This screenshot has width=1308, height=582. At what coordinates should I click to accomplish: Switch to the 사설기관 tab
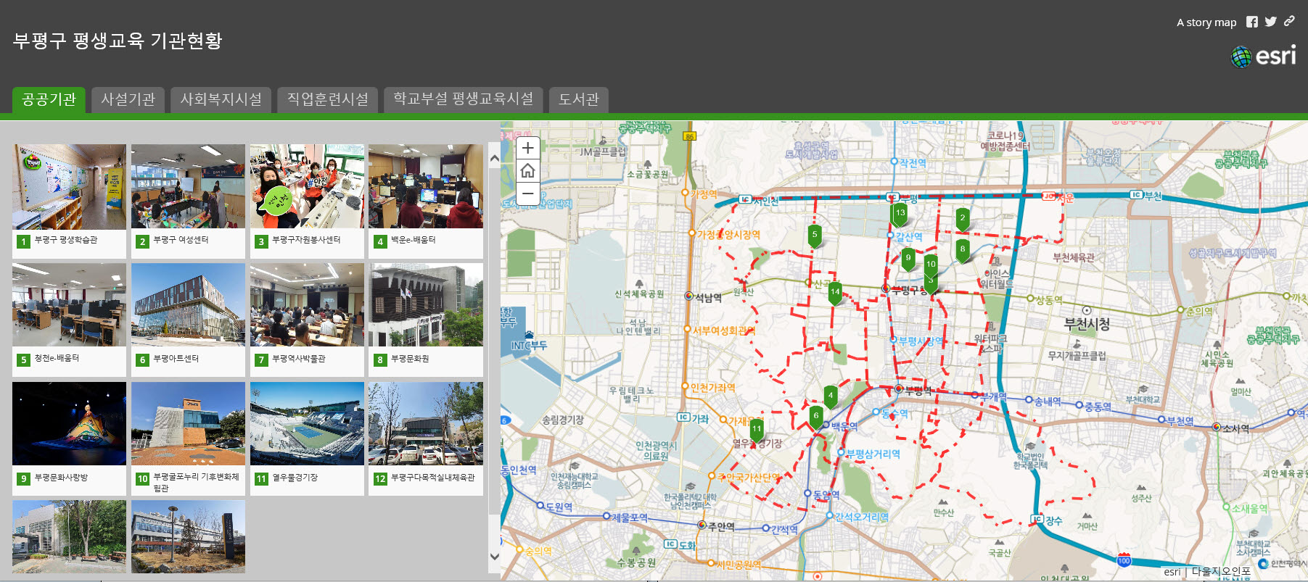(x=128, y=99)
